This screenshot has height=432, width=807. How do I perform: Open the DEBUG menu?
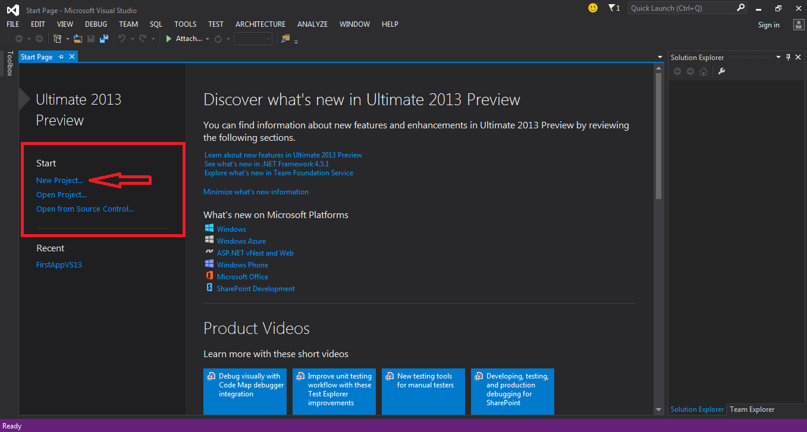(x=96, y=24)
